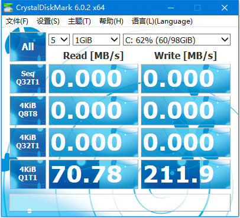Run the 4KiB Q32T1 test
The image size is (240, 218).
tap(28, 142)
